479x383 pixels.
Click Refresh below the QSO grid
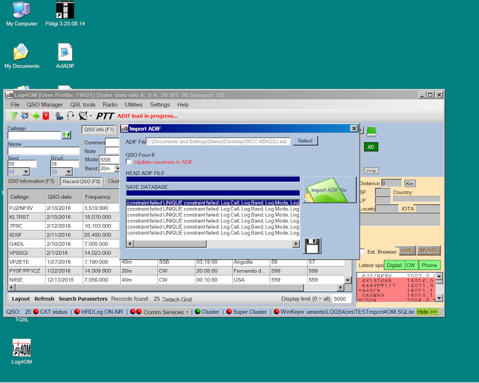[44, 298]
